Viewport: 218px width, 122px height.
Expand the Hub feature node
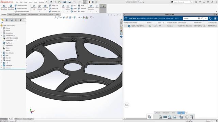1,55
